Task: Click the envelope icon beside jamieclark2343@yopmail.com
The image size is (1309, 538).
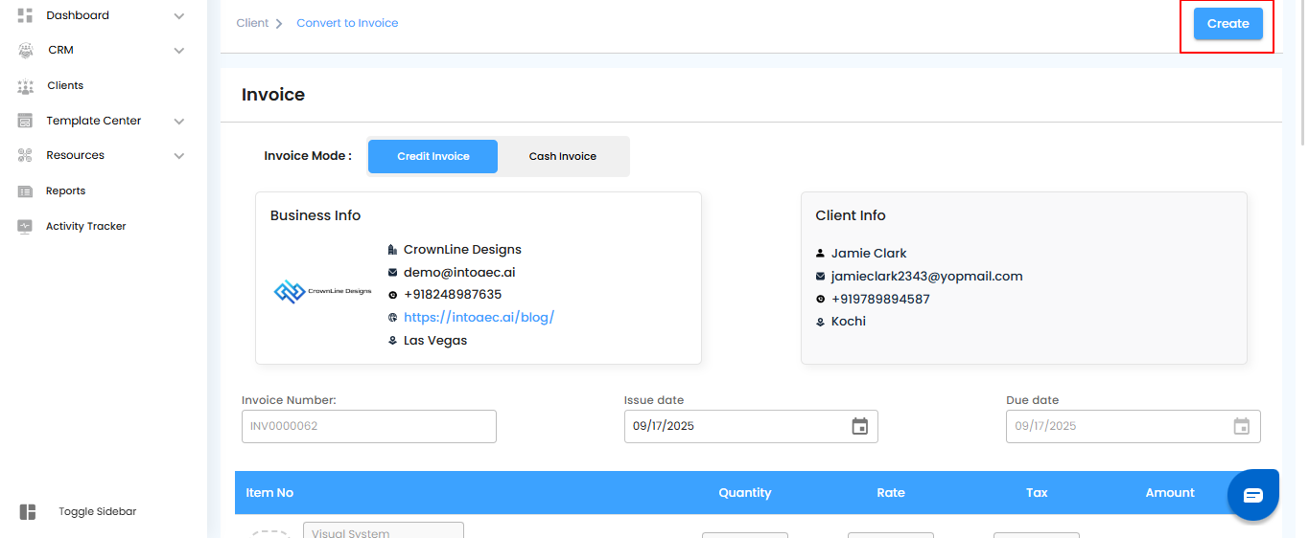Action: coord(820,277)
